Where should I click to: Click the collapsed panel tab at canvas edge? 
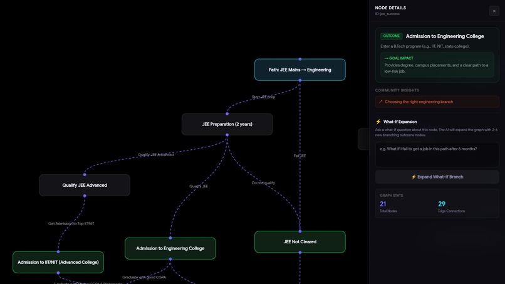click(363, 139)
